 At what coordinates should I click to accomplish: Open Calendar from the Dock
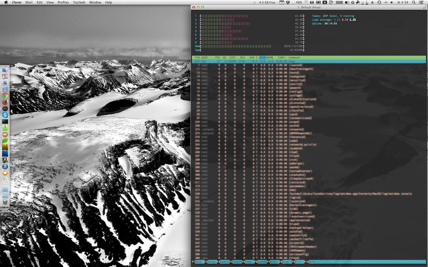pos(5,77)
